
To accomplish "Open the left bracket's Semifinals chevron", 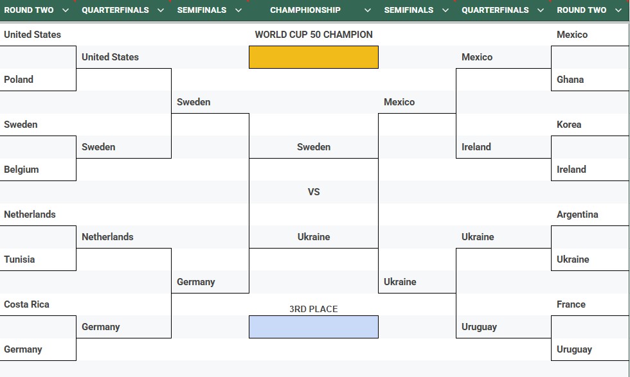I will coord(239,10).
